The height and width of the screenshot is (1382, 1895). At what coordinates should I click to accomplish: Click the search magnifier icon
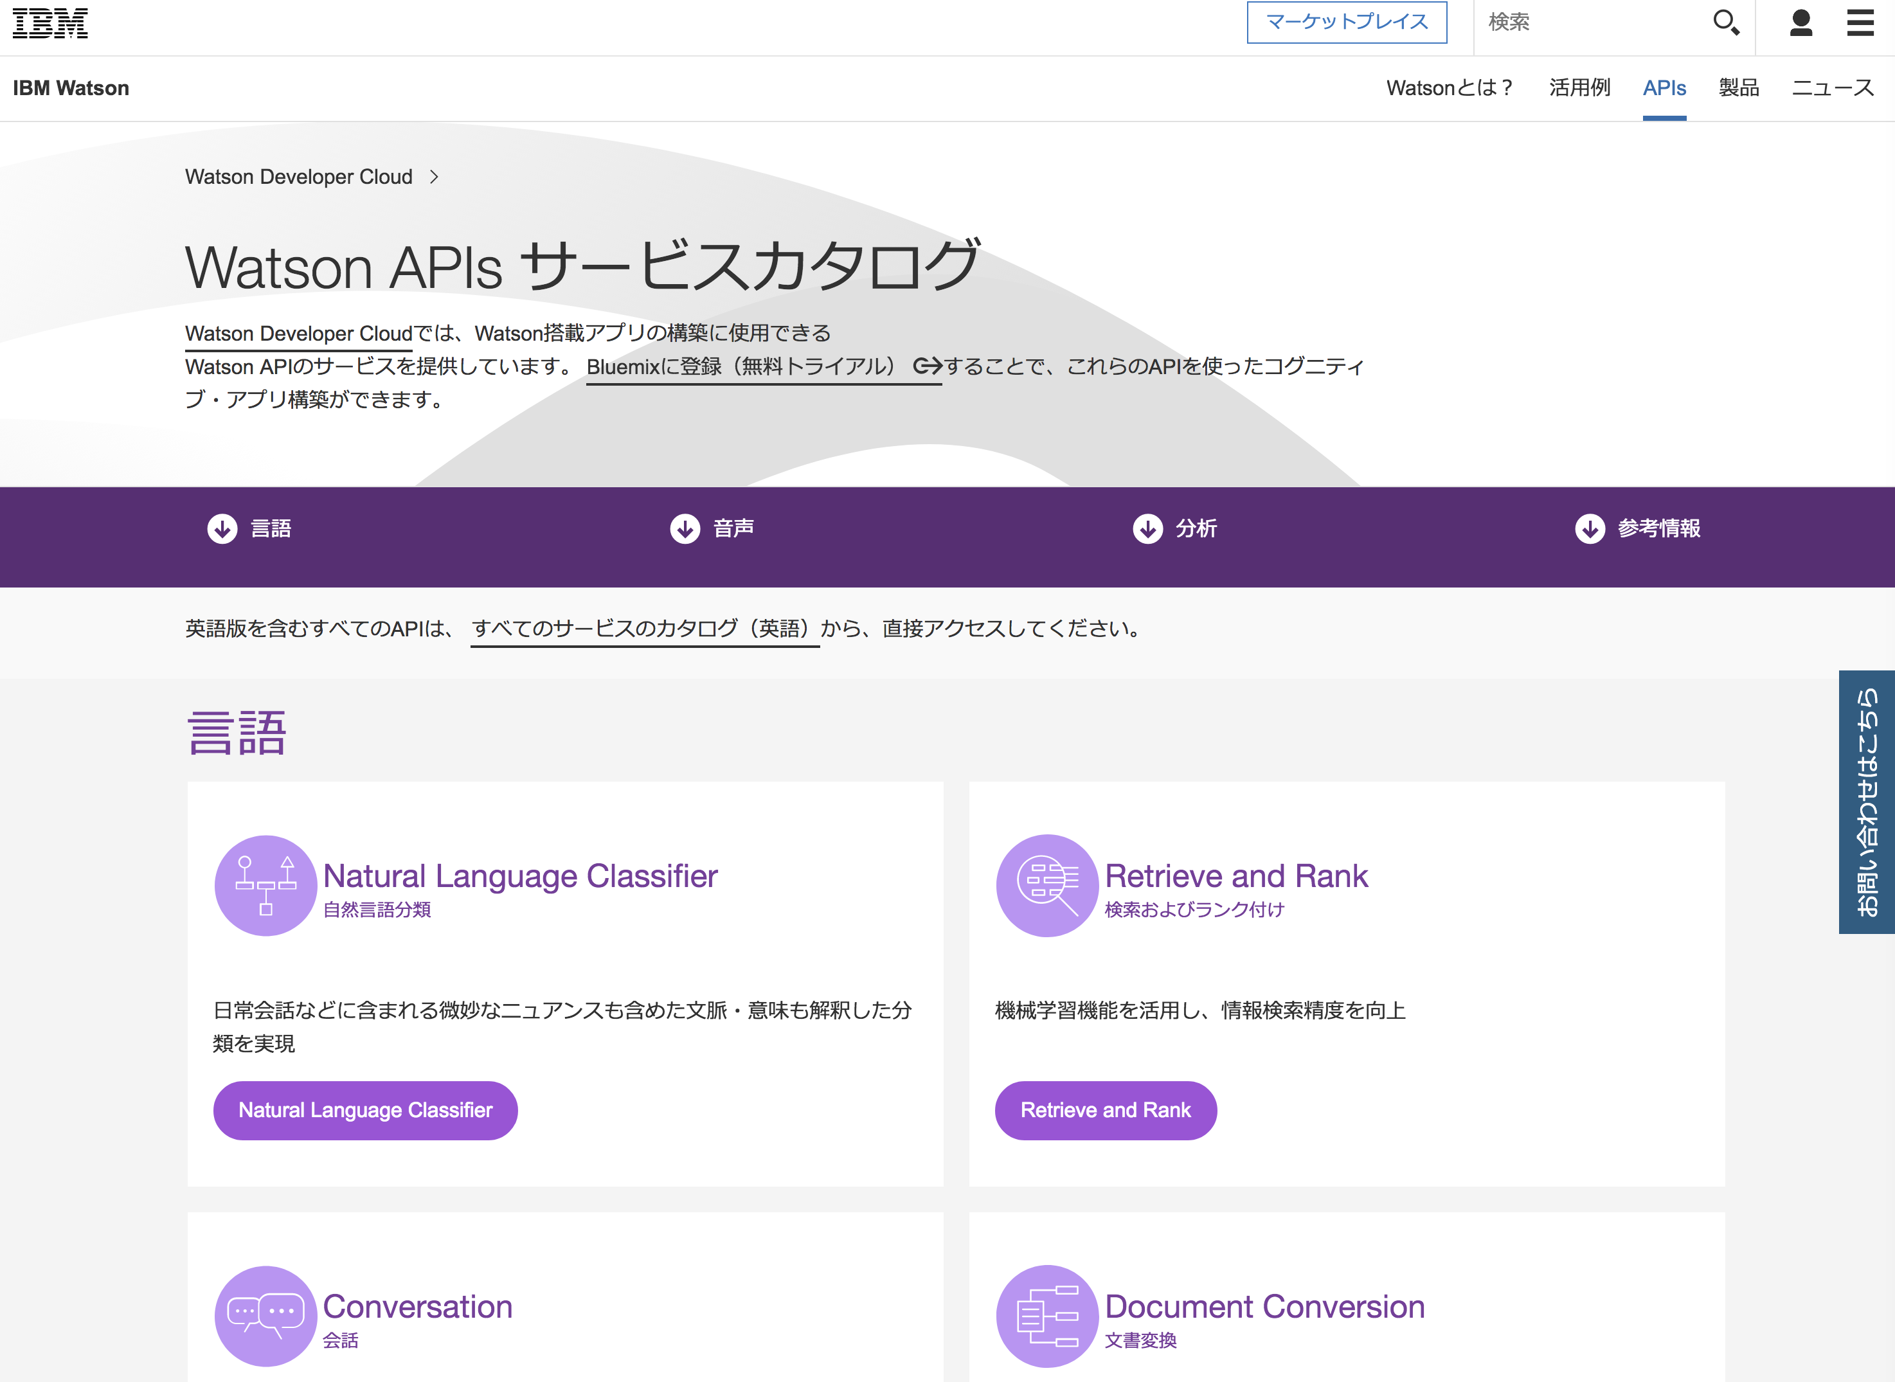tap(1725, 22)
